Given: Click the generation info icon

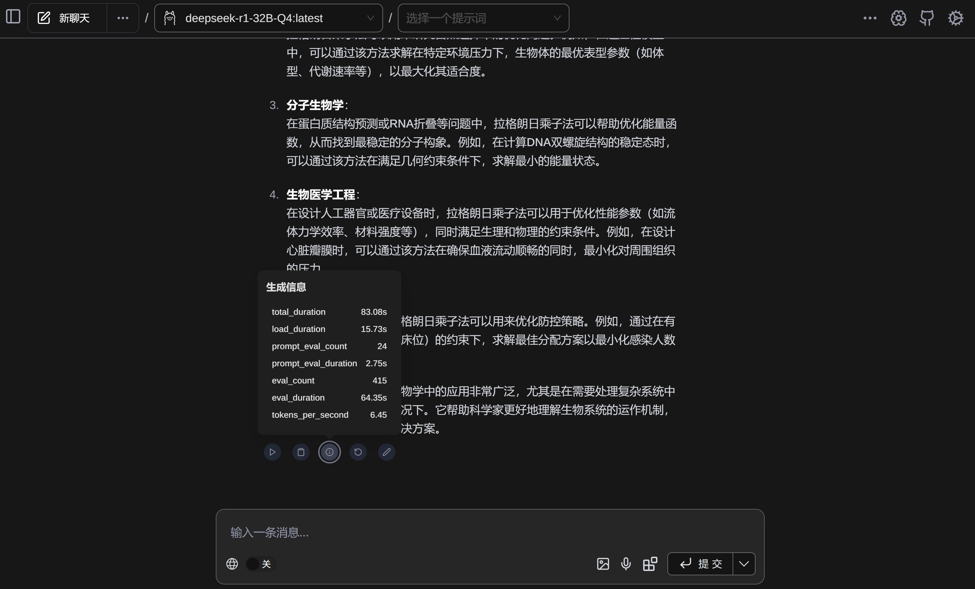Looking at the screenshot, I should (329, 452).
